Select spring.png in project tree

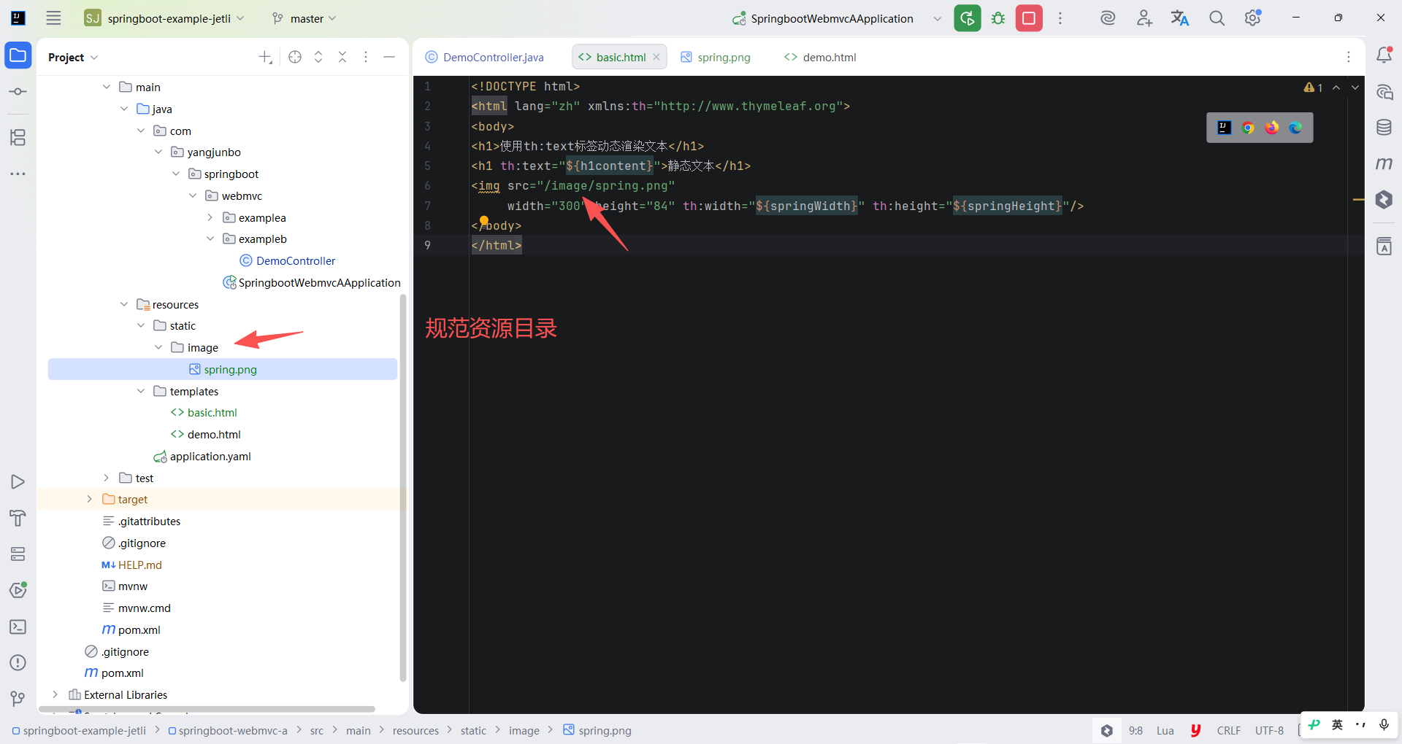223,369
